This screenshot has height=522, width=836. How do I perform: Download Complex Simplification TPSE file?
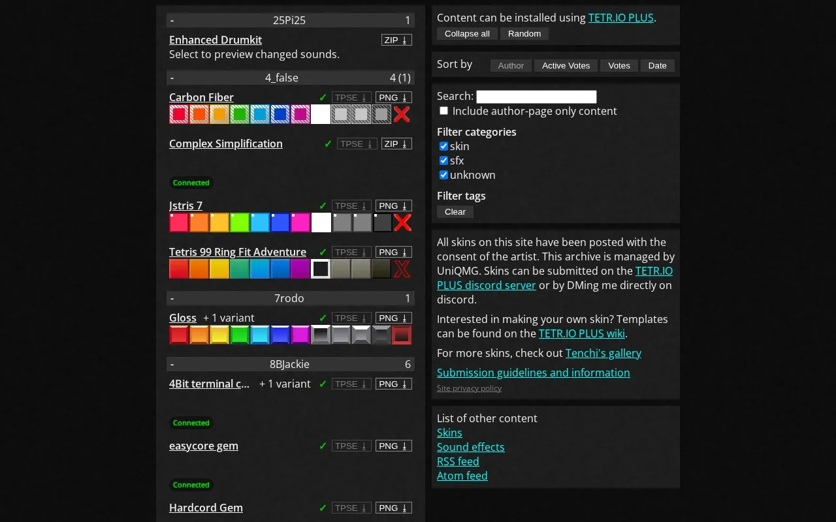[x=357, y=144]
